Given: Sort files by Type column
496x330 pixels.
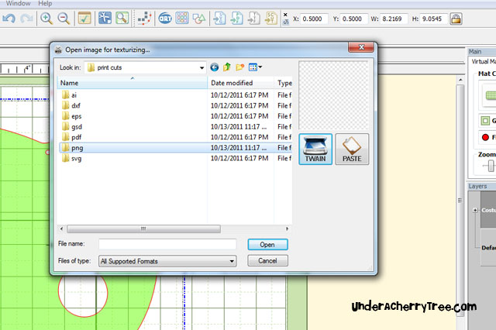Looking at the screenshot, I should (x=284, y=83).
